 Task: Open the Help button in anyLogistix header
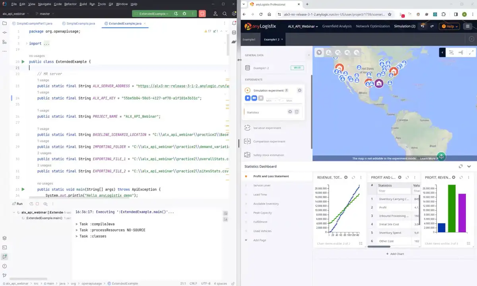coord(449,26)
